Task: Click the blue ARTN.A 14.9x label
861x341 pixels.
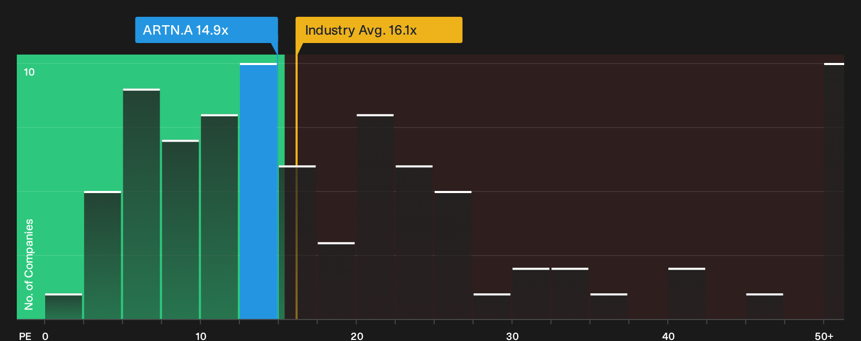Action: click(206, 30)
